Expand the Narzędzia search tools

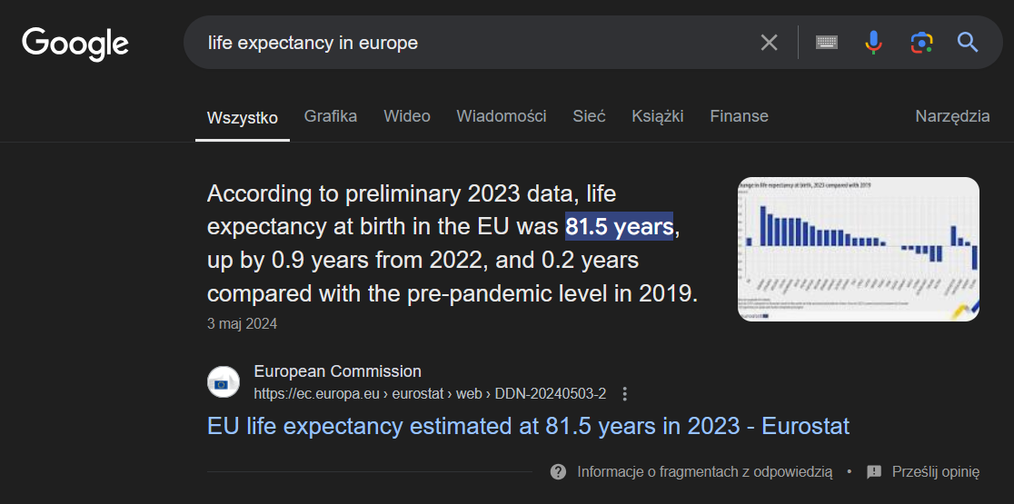point(952,116)
